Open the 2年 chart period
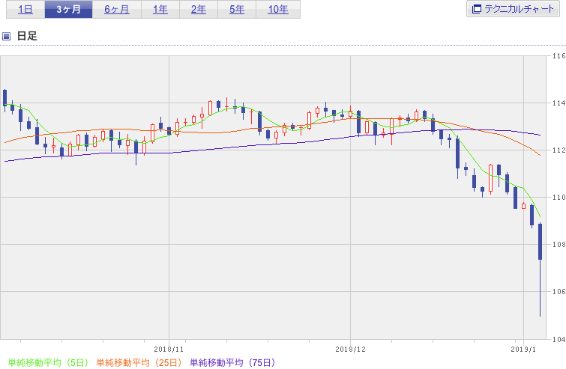 pos(199,10)
